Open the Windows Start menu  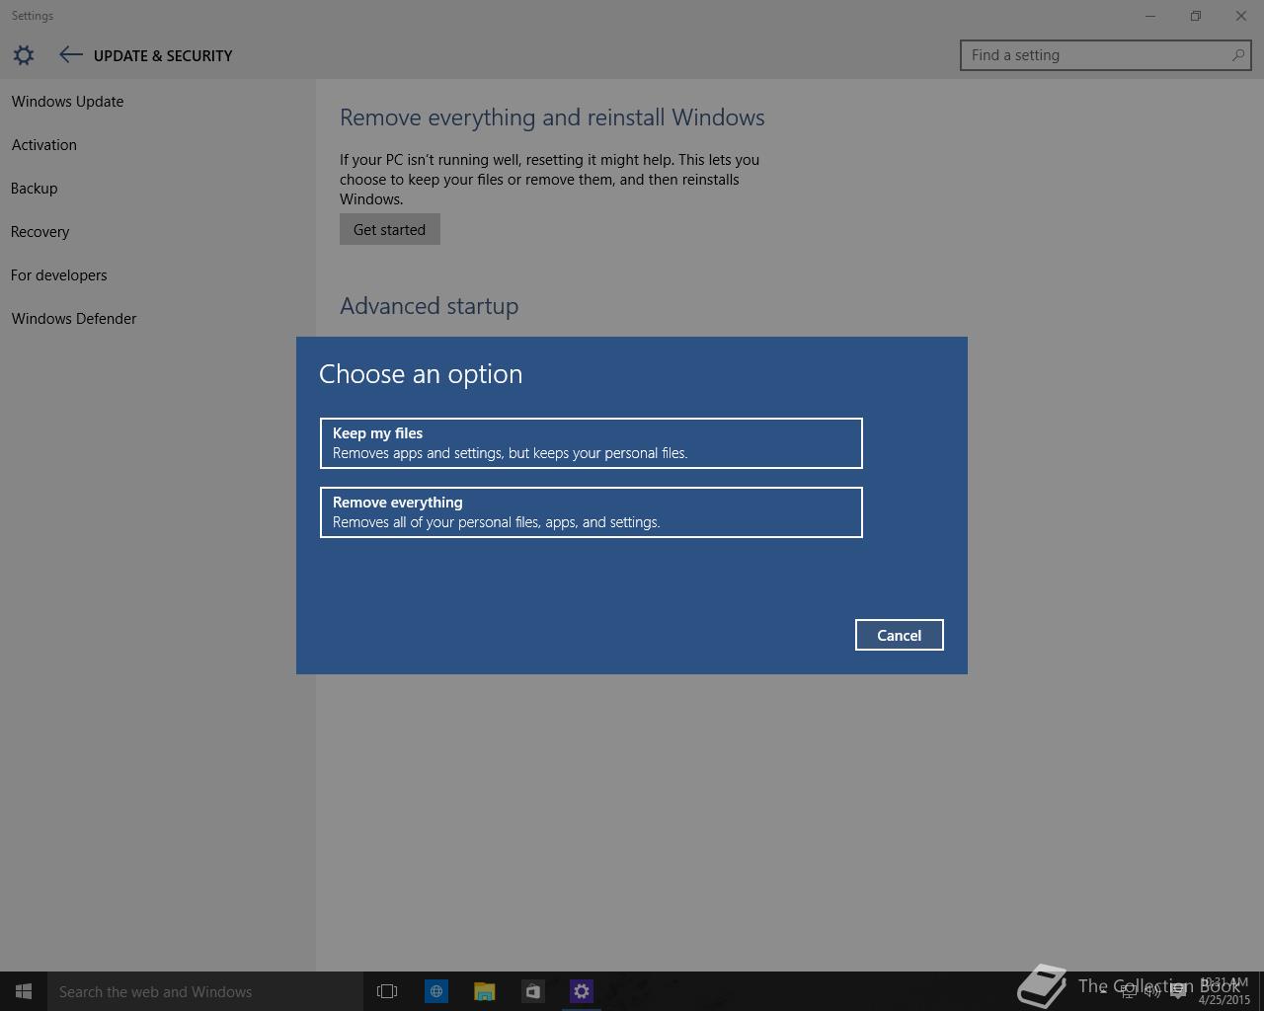click(x=24, y=991)
